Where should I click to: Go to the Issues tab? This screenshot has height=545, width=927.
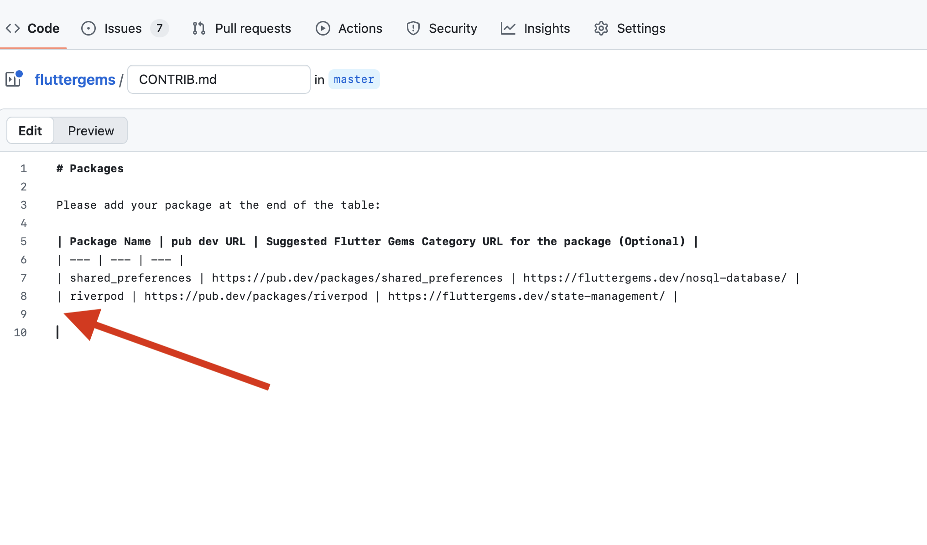point(125,28)
